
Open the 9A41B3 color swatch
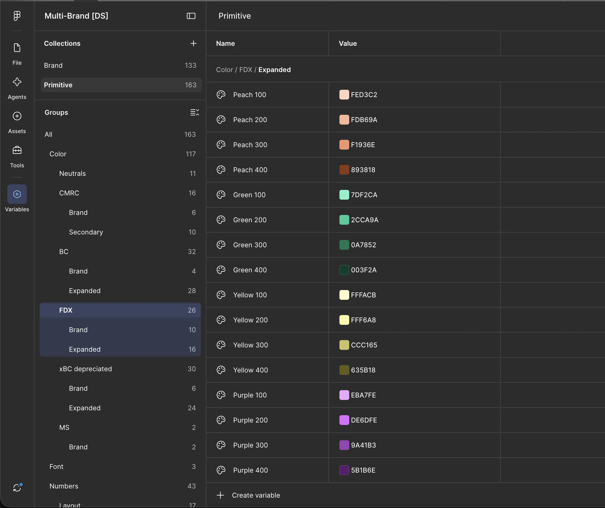click(344, 445)
